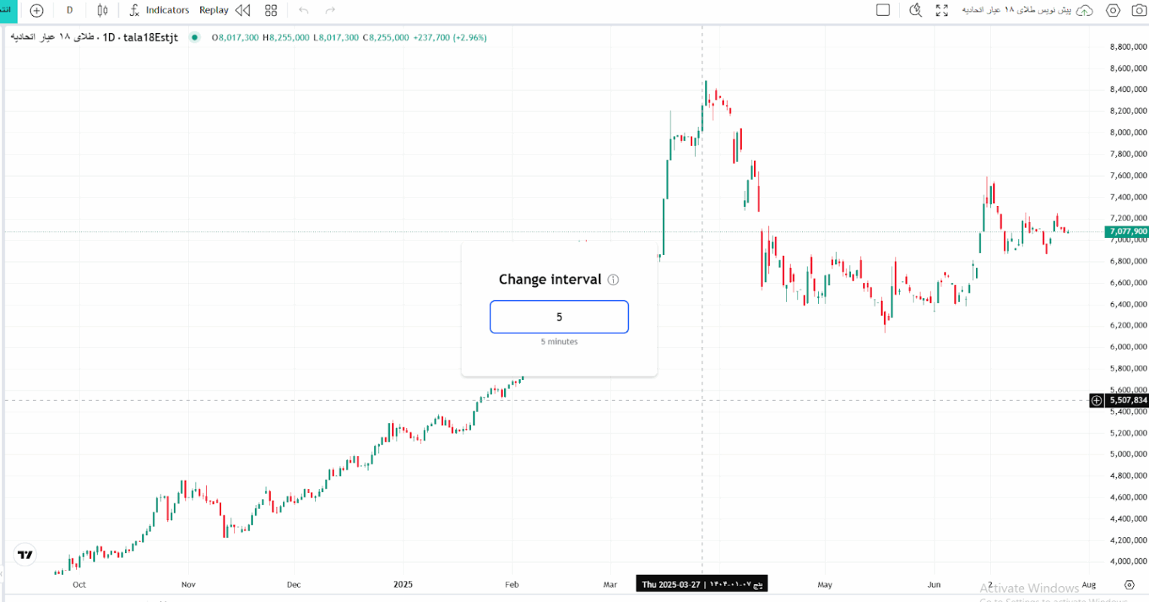The width and height of the screenshot is (1149, 602).
Task: Toggle the green market status dot
Action: pyautogui.click(x=195, y=38)
